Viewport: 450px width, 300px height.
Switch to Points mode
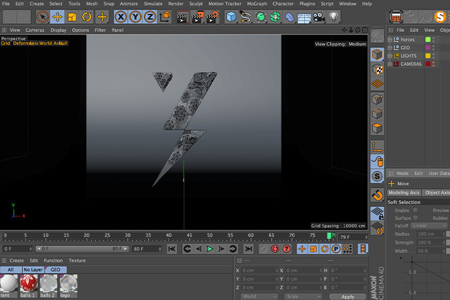pos(377,99)
